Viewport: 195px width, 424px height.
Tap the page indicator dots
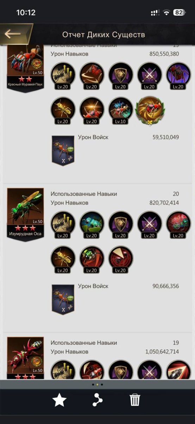click(97, 384)
